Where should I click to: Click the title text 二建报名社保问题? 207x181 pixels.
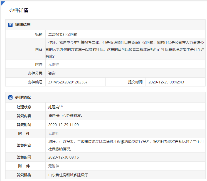[63, 34]
